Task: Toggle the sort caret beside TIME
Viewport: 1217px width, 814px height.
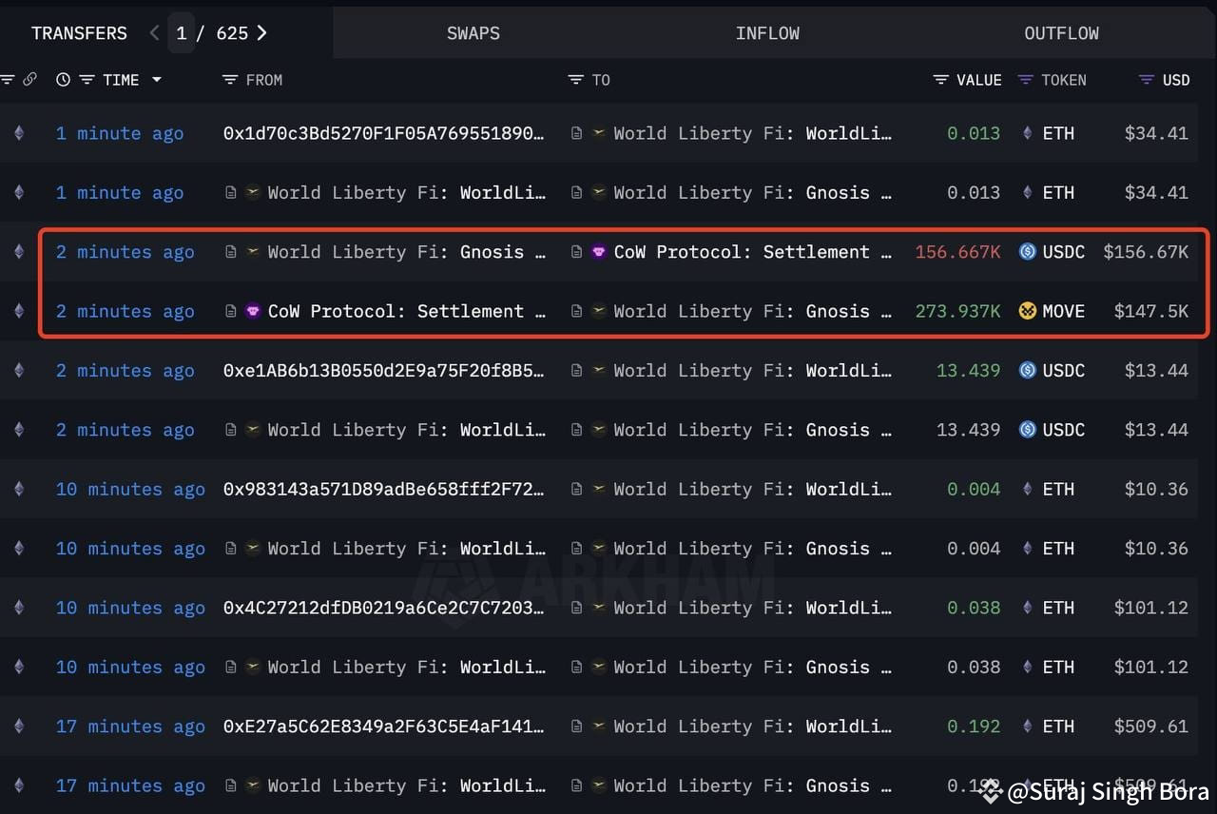Action: [157, 80]
